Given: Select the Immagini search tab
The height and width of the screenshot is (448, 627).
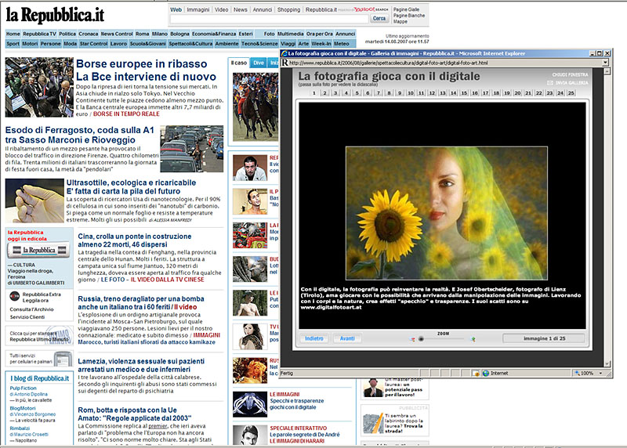Looking at the screenshot, I should [198, 9].
